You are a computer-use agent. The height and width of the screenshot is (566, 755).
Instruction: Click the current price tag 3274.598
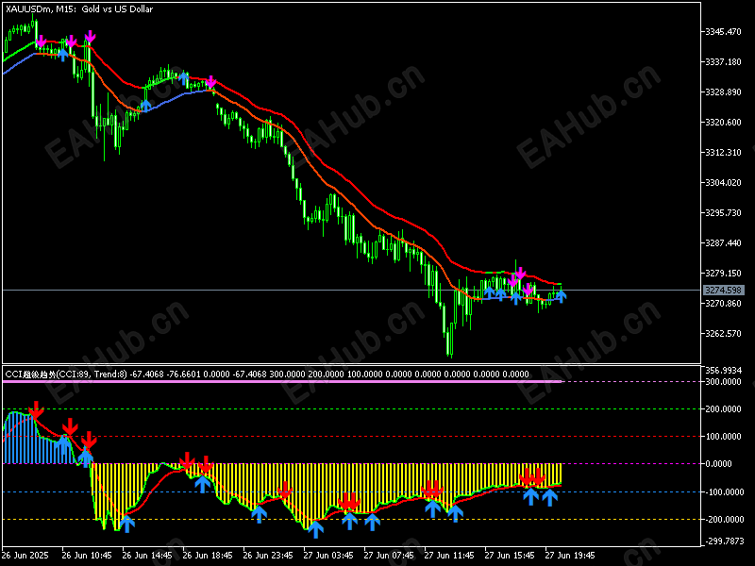tap(723, 291)
